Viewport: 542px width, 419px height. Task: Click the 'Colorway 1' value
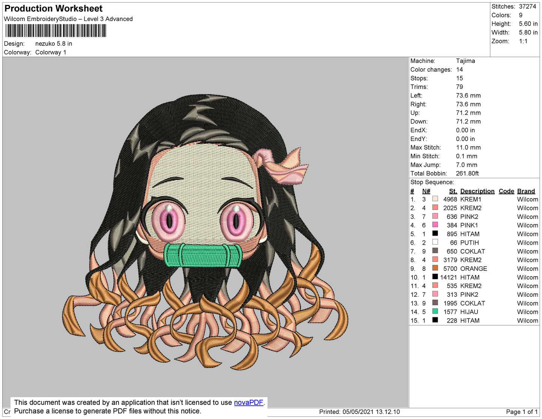tap(51, 53)
